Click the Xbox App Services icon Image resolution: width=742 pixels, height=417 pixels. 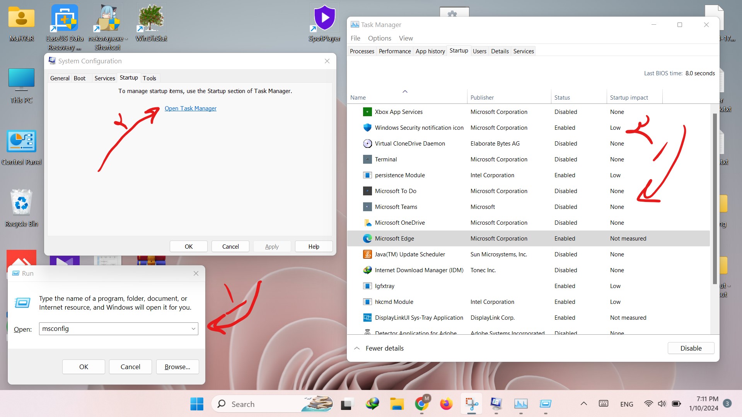367,112
